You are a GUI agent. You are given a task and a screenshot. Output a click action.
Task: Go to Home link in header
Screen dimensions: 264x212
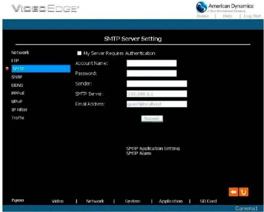point(203,16)
